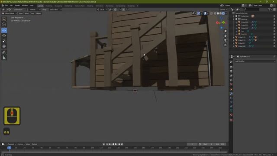Switch to the UV Editing workspace tab
This screenshot has width=277, height=156.
[68, 6]
